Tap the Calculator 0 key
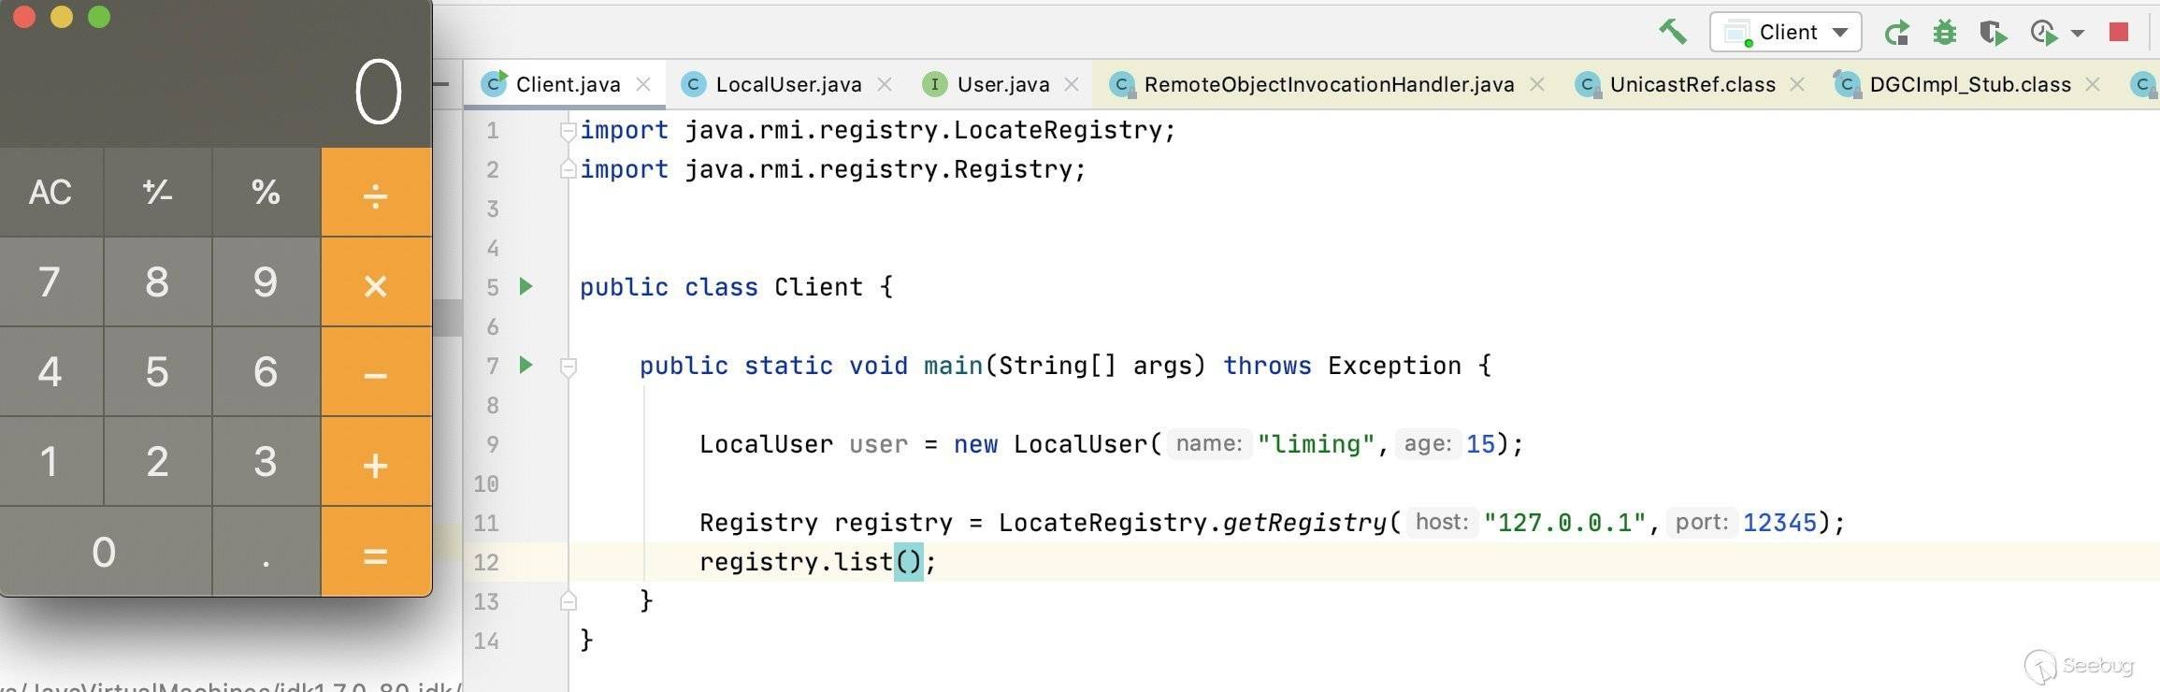The height and width of the screenshot is (692, 2160). click(x=105, y=552)
